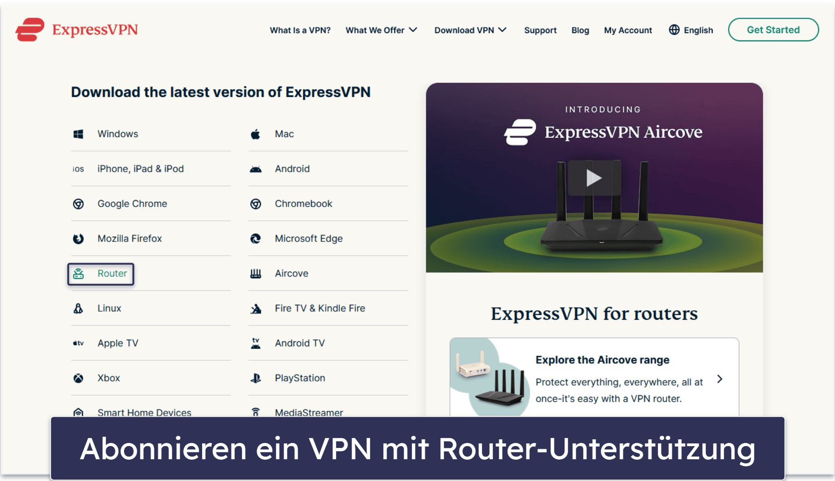Play the ExpressVPN Aircove video
The height and width of the screenshot is (481, 835).
click(594, 178)
